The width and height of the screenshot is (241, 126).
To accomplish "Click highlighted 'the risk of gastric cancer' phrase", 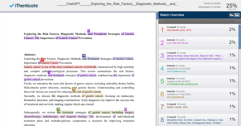I will pyautogui.click(x=87, y=92).
